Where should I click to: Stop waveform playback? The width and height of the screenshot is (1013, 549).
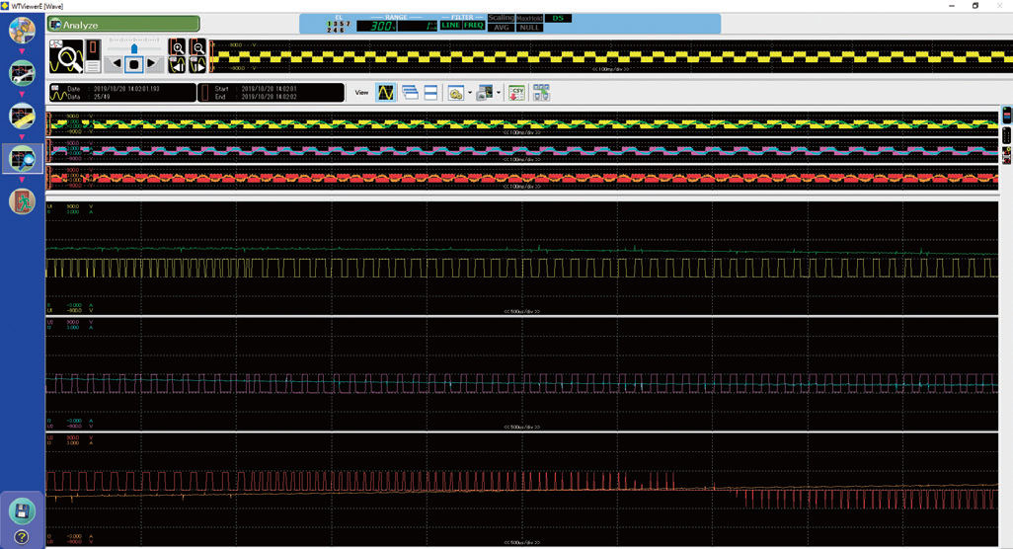(133, 64)
